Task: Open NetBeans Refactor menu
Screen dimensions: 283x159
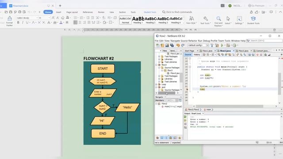Action: point(193,41)
